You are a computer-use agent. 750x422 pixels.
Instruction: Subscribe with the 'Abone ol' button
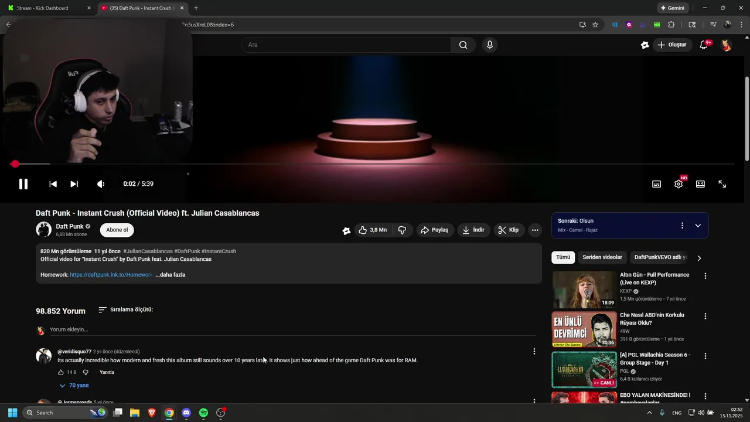pyautogui.click(x=117, y=230)
